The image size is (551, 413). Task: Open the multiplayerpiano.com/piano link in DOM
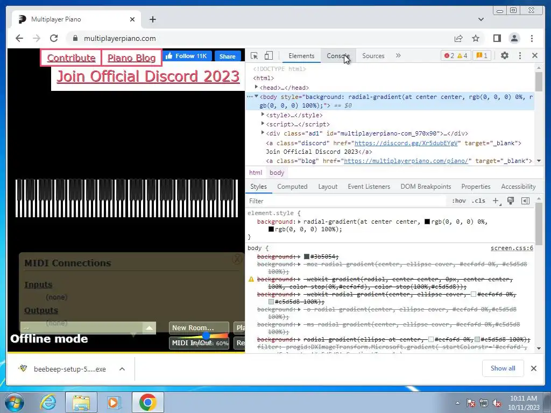(x=406, y=161)
